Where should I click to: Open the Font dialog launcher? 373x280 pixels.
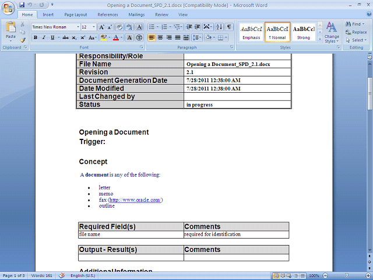[141, 47]
